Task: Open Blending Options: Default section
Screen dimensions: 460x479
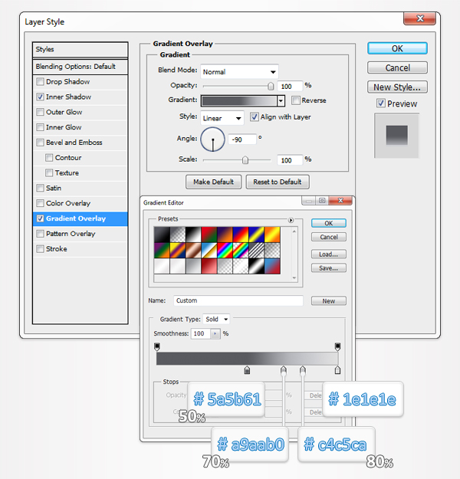Action: [x=75, y=67]
